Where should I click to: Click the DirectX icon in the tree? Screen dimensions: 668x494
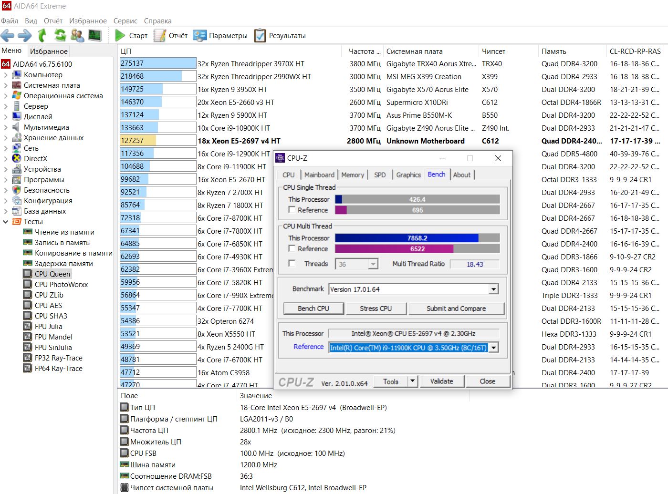pyautogui.click(x=17, y=158)
